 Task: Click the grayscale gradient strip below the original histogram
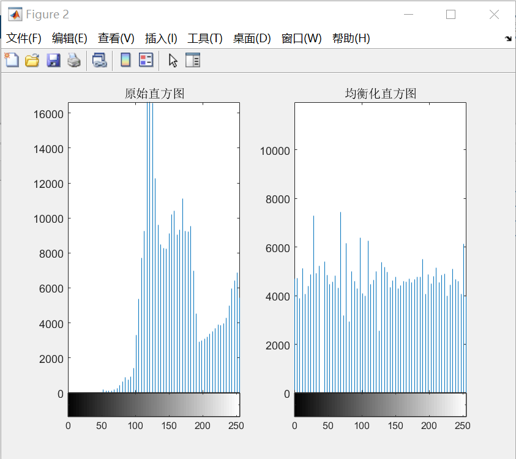click(x=153, y=404)
